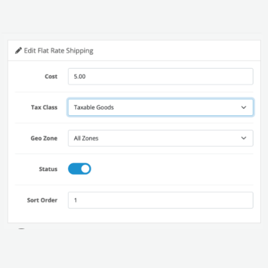Screen dimensions: 268x268
Task: Open the Geo Zone dropdown
Action: pyautogui.click(x=160, y=138)
